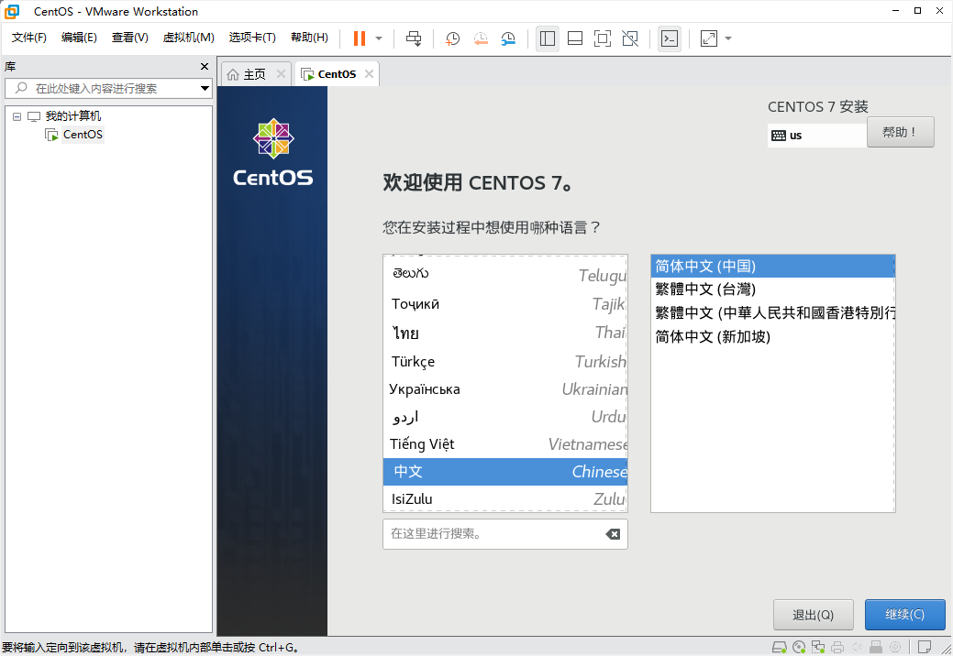The width and height of the screenshot is (953, 656).
Task: Select Telugu in the language list
Action: (x=505, y=275)
